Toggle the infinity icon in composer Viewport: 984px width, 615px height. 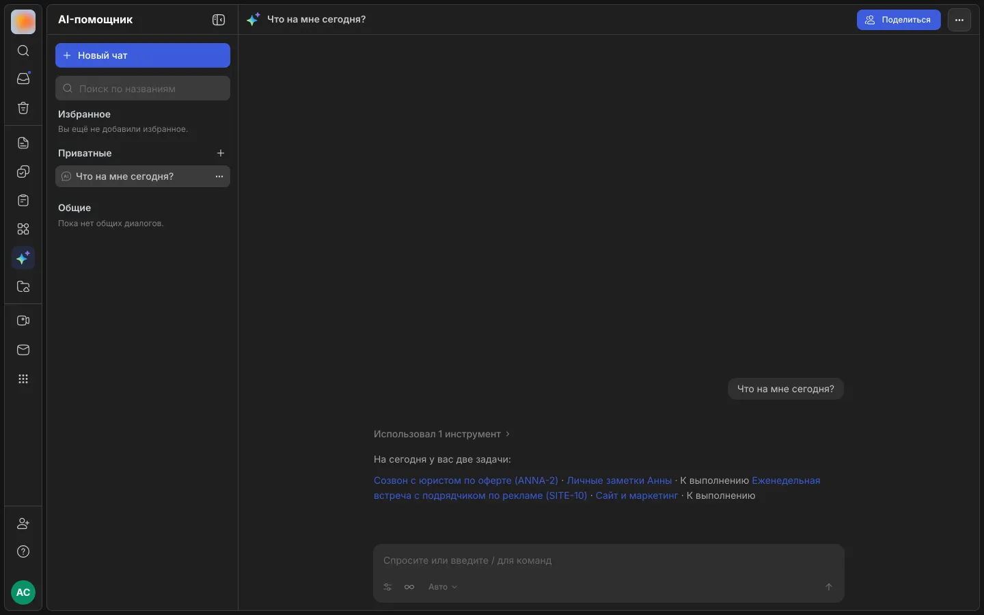(x=409, y=587)
